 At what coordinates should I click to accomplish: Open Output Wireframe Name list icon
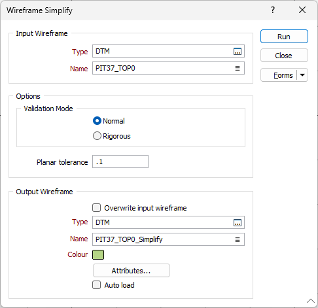[238, 240]
